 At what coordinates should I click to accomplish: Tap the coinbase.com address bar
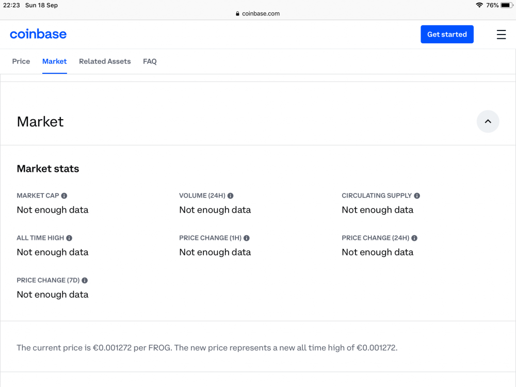[258, 14]
